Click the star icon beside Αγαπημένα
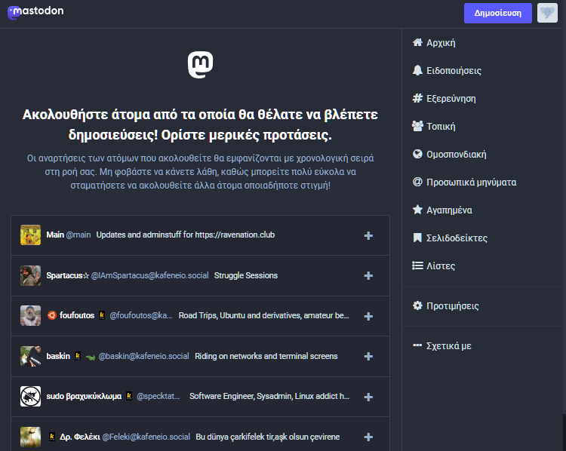 pyautogui.click(x=417, y=210)
